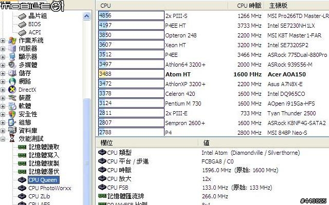The width and height of the screenshot is (329, 205).
Task: Select the Sempron 2600+ result row
Action: pos(213,123)
